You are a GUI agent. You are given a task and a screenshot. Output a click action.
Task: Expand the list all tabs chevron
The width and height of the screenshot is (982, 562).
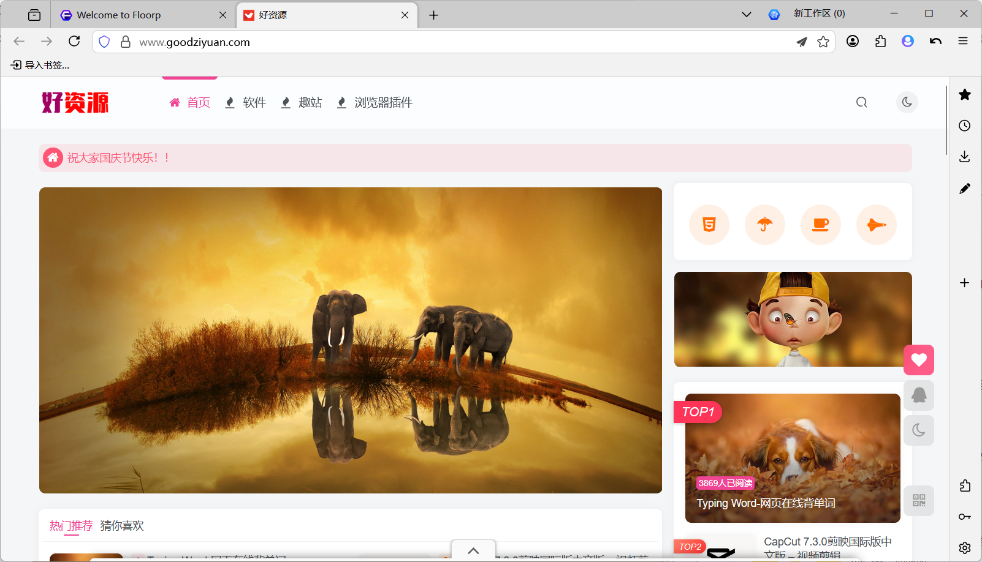(x=746, y=15)
